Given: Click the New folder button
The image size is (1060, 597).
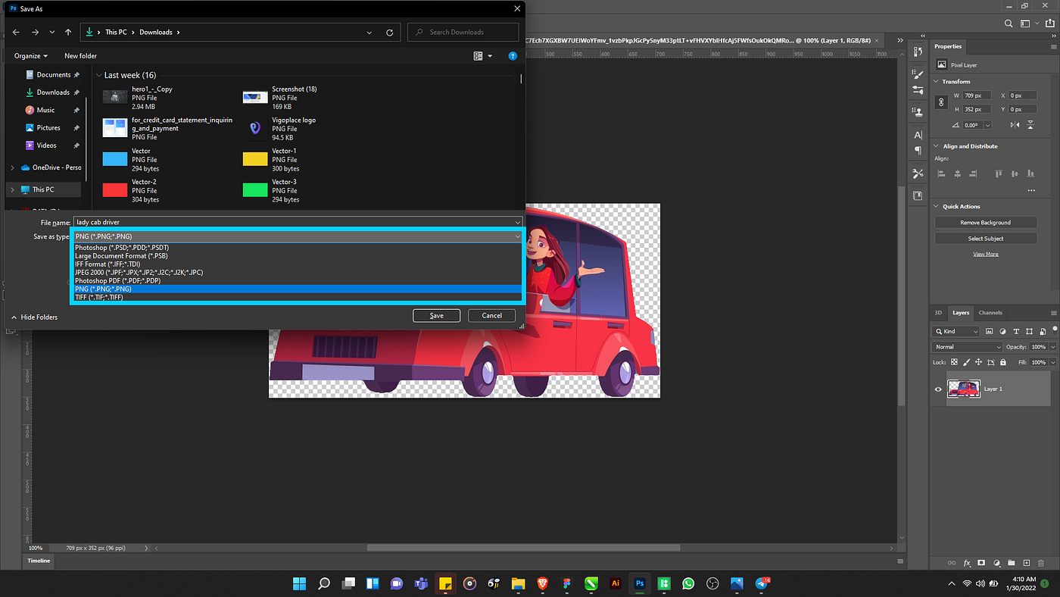Looking at the screenshot, I should click(x=80, y=56).
